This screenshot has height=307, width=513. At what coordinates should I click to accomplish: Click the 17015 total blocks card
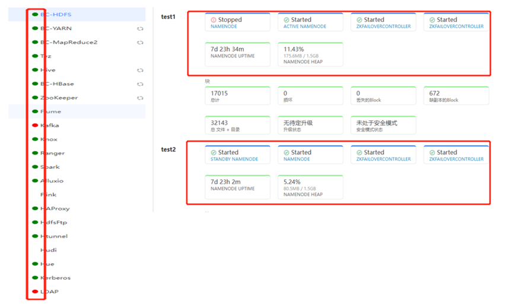point(238,96)
